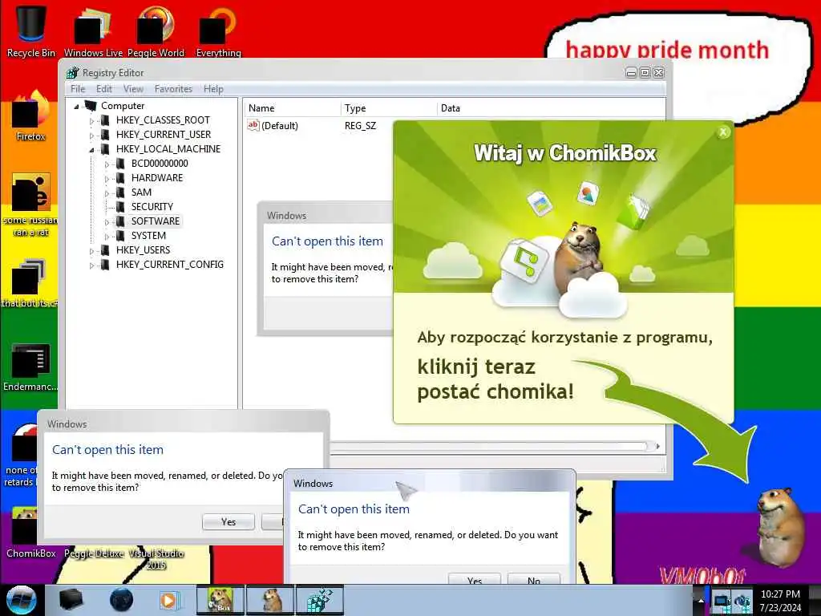Click the Data column header

[551, 108]
